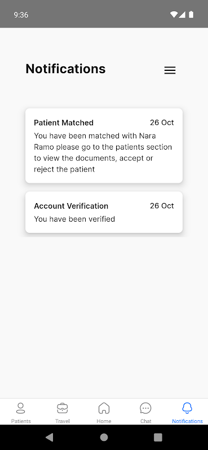Viewport: 208px width, 450px height.
Task: Tap the Home house icon
Action: point(104,408)
